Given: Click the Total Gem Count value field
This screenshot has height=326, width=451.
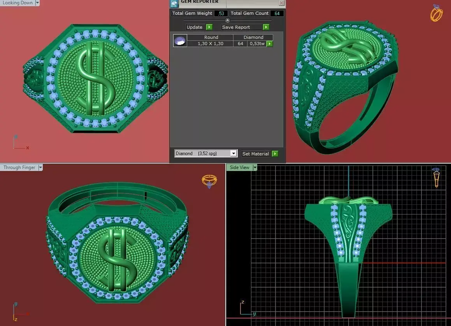Looking at the screenshot, I should (x=277, y=13).
